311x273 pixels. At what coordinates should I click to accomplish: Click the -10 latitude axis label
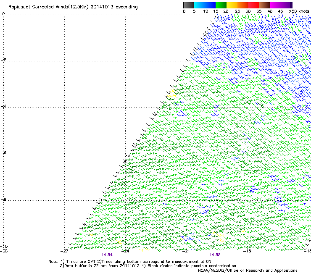(4, 247)
